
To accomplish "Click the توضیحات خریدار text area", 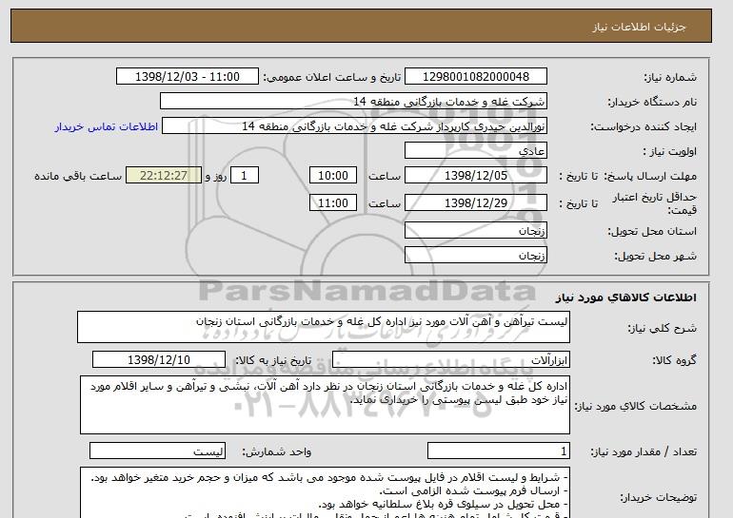I will (x=325, y=492).
